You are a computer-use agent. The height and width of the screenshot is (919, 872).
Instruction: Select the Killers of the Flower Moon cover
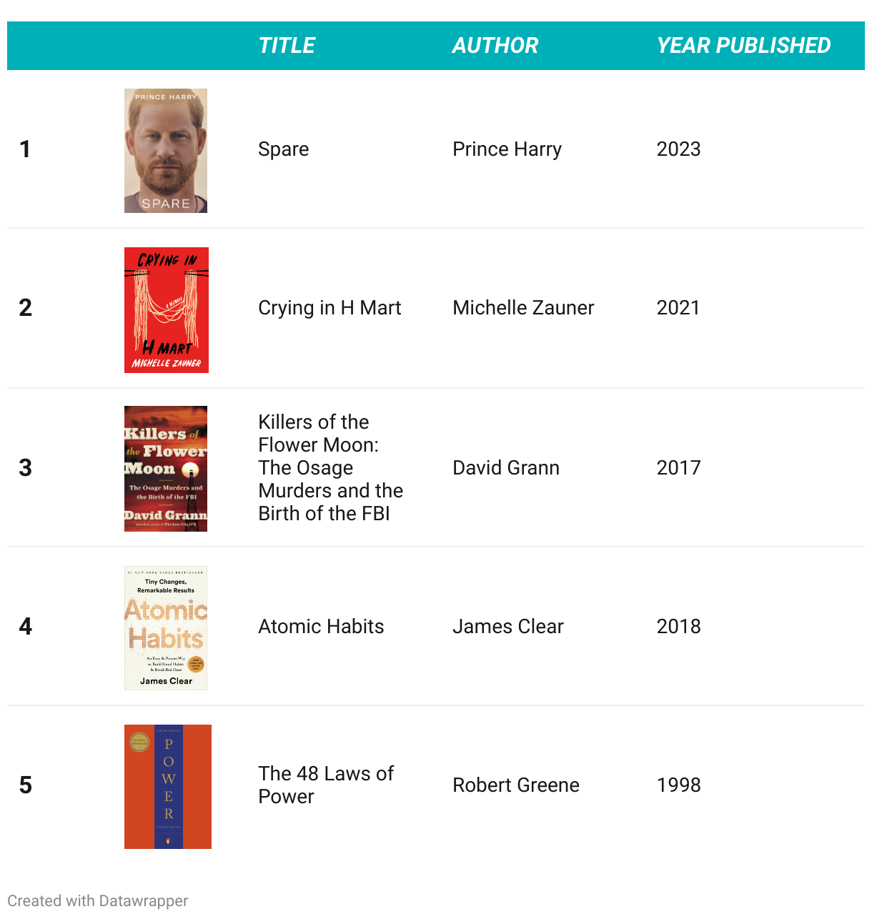click(x=166, y=469)
